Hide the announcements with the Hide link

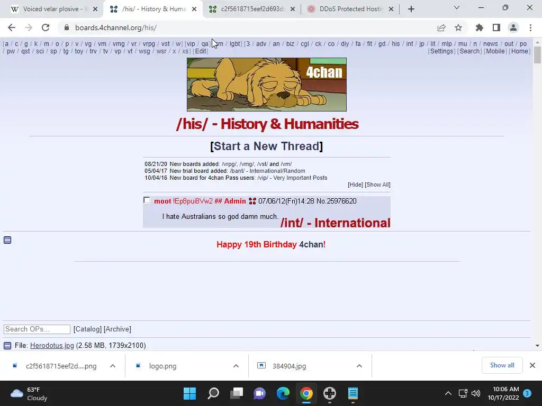point(355,184)
